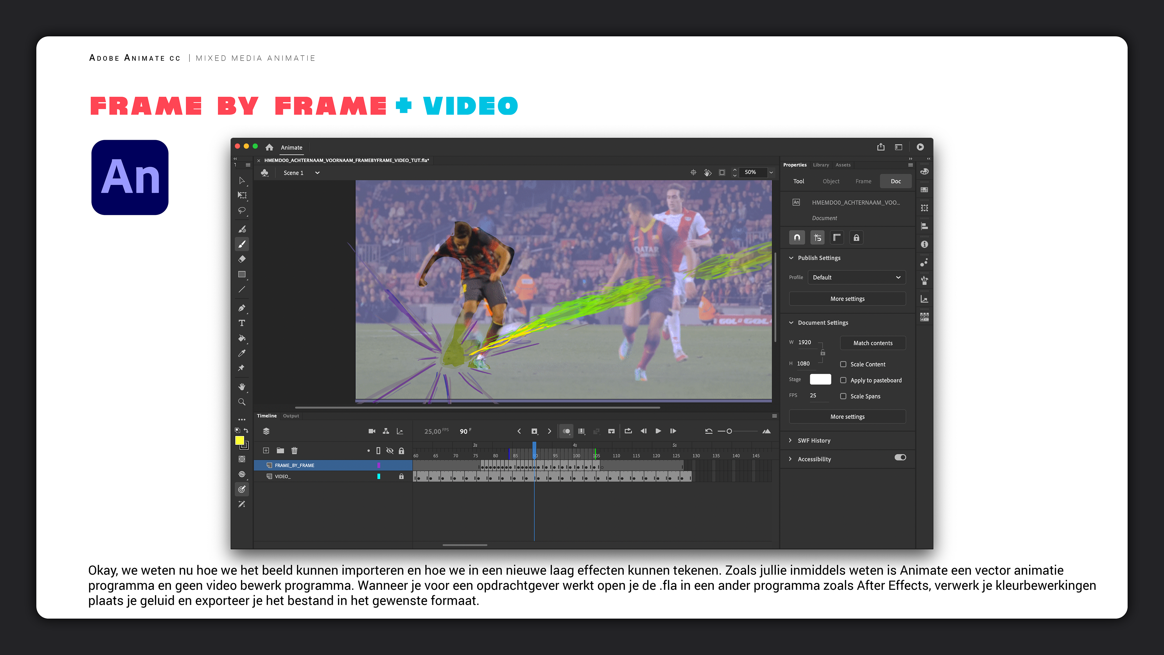Open the Profile Default dropdown
Viewport: 1164px width, 655px height.
(856, 277)
